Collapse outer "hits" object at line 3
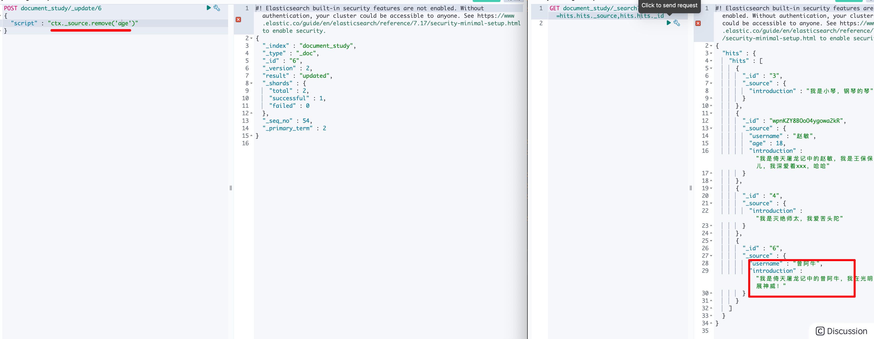This screenshot has width=874, height=339. tap(711, 53)
